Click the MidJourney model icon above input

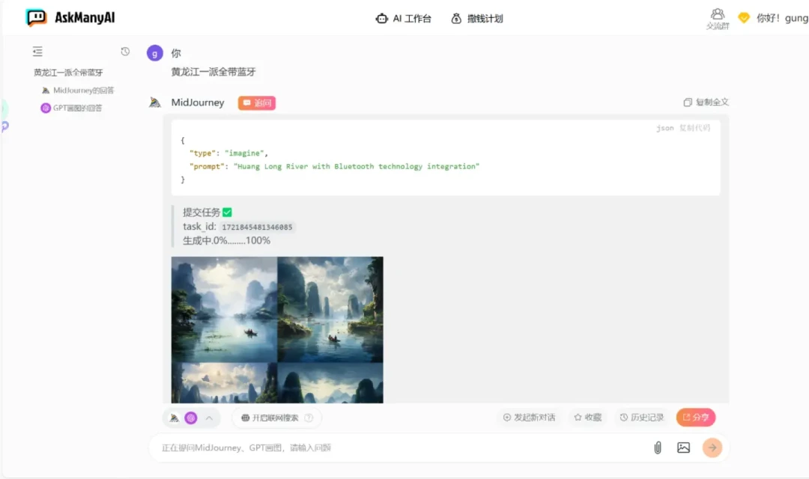coord(174,418)
